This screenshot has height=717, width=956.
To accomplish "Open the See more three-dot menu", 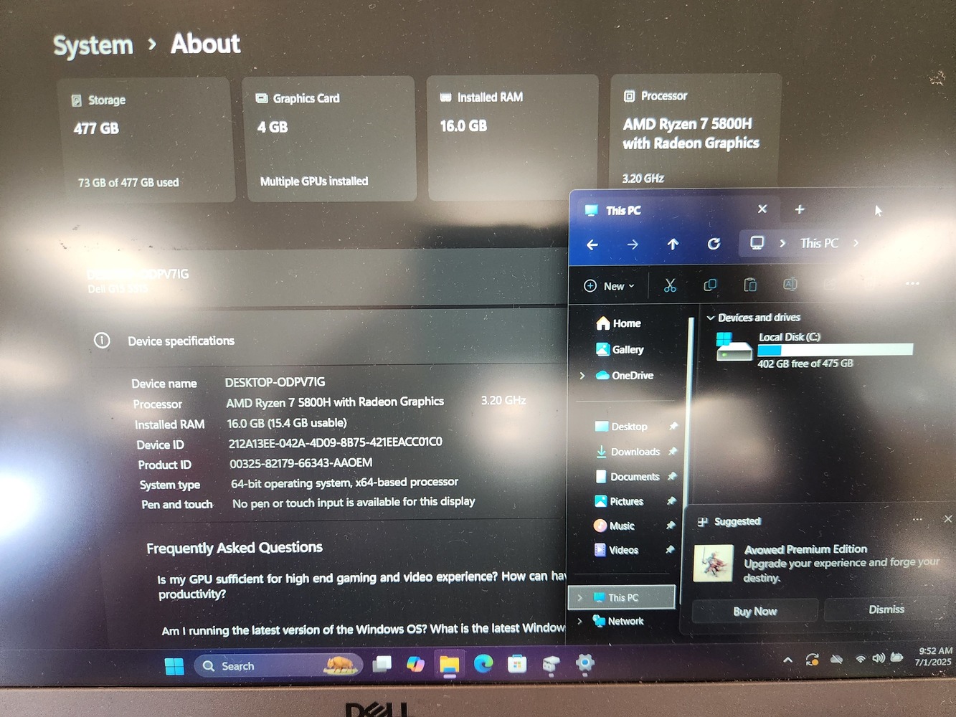I will point(912,283).
